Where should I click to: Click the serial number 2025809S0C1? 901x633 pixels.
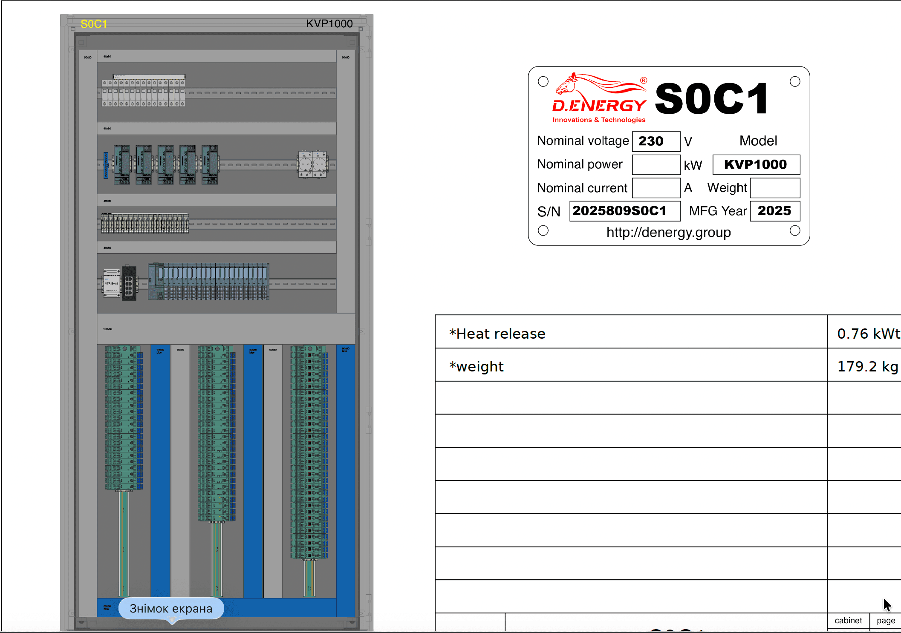625,211
